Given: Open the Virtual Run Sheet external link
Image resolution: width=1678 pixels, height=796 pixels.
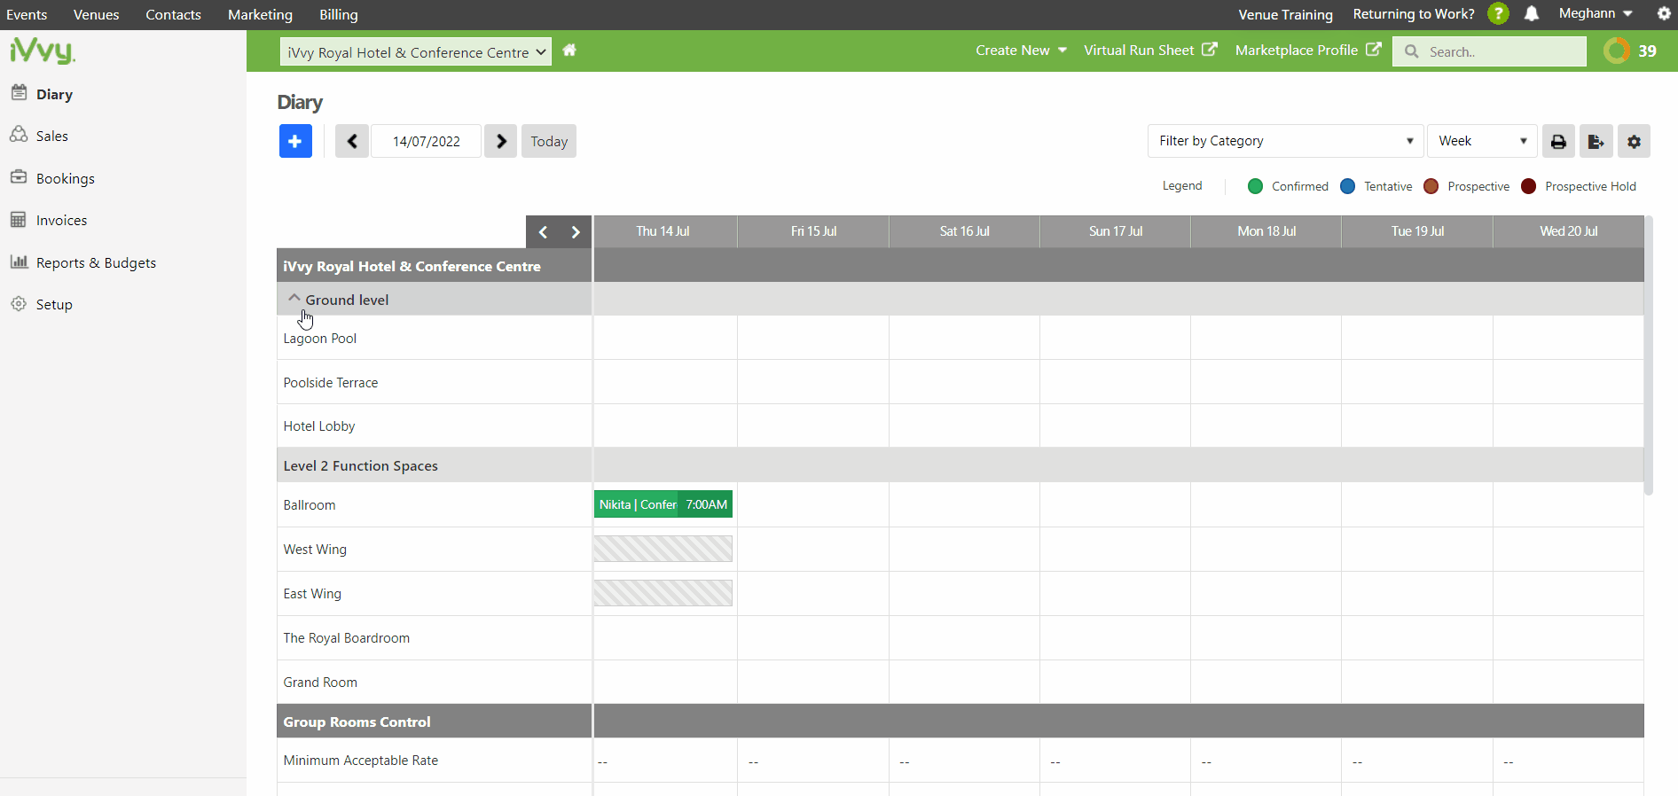Looking at the screenshot, I should 1150,51.
